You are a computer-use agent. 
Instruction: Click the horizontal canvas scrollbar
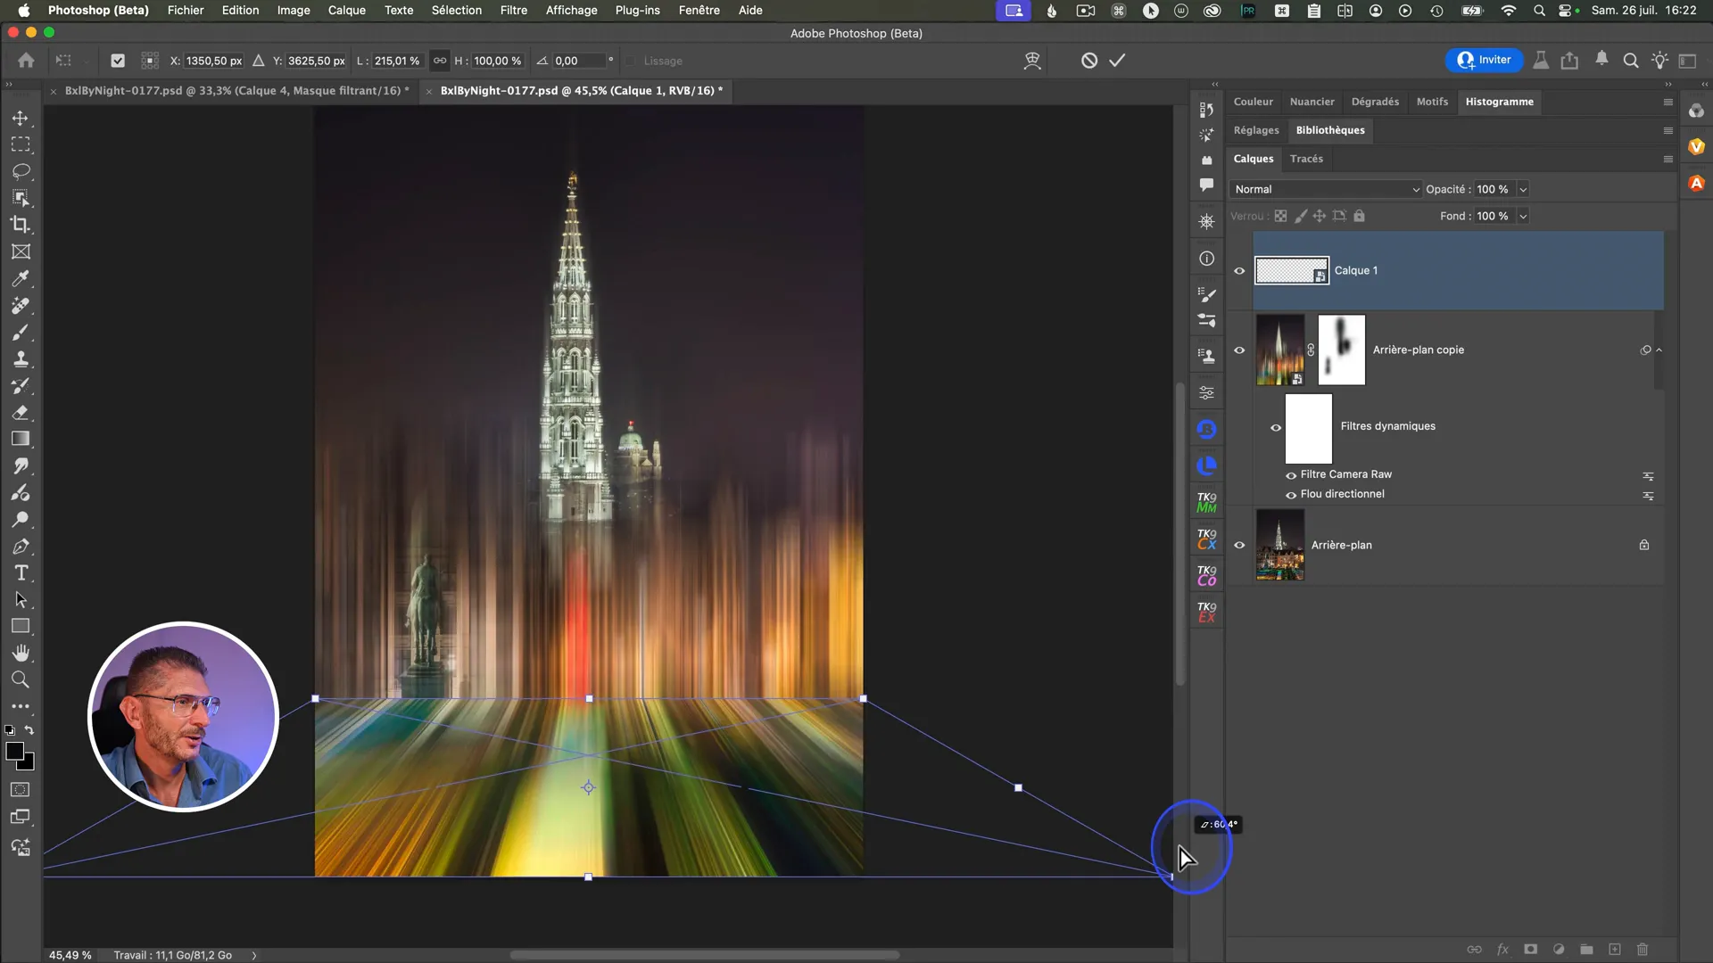click(705, 955)
